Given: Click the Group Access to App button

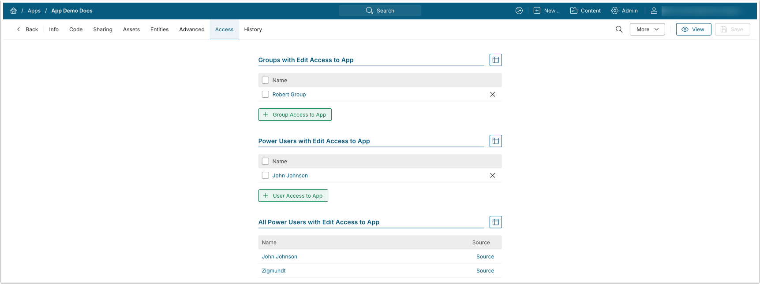Looking at the screenshot, I should pyautogui.click(x=295, y=114).
